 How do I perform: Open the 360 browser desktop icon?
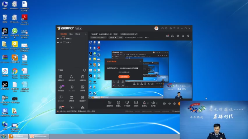15,33
